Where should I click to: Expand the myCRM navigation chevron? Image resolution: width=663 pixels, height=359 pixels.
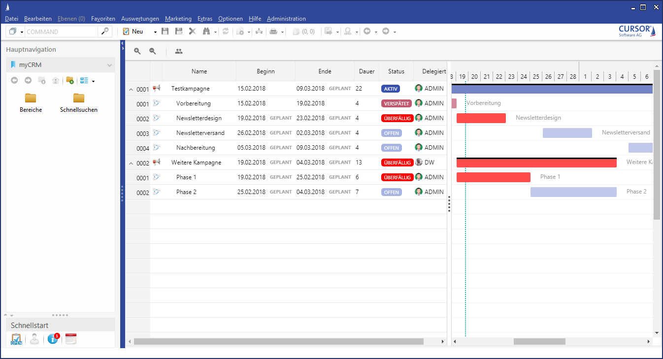pyautogui.click(x=109, y=65)
